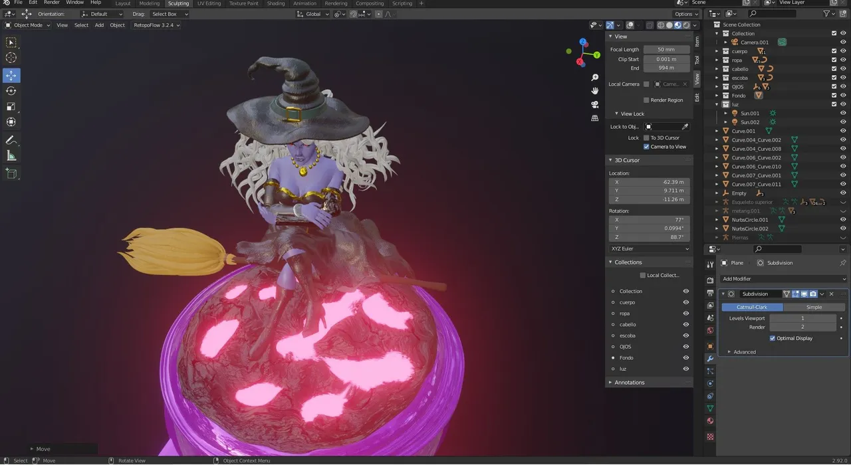Collapse the luz collection in outliner
The width and height of the screenshot is (851, 465).
tap(717, 104)
